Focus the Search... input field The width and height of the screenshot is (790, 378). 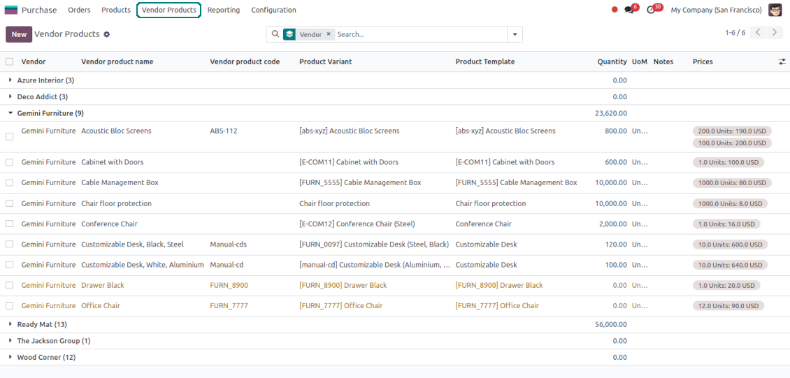pyautogui.click(x=421, y=34)
